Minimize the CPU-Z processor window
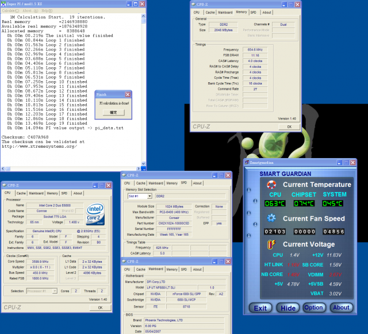Image resolution: width=368 pixels, height=334 pixels. point(95,186)
